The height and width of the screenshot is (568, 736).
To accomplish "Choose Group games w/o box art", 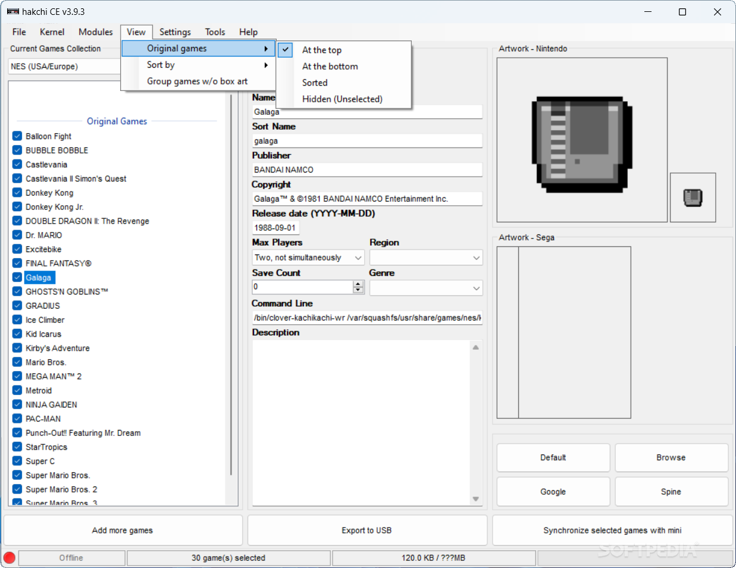I will pos(198,81).
